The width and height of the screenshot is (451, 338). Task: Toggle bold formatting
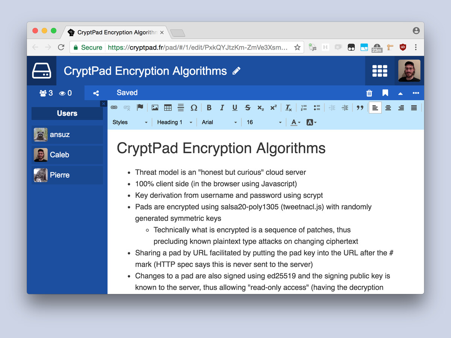click(x=209, y=108)
